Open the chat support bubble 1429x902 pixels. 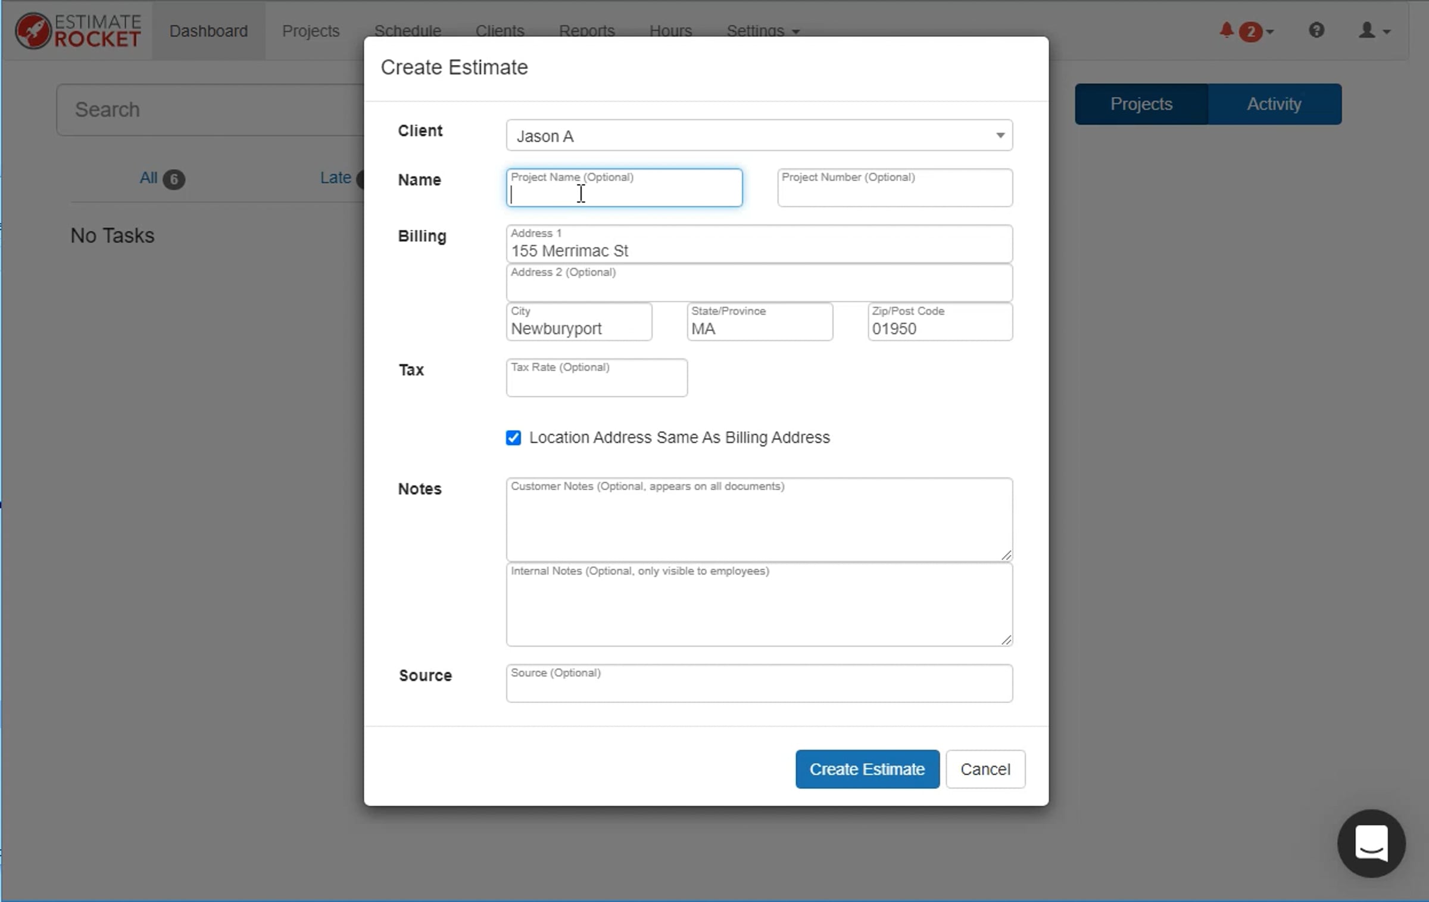point(1371,843)
